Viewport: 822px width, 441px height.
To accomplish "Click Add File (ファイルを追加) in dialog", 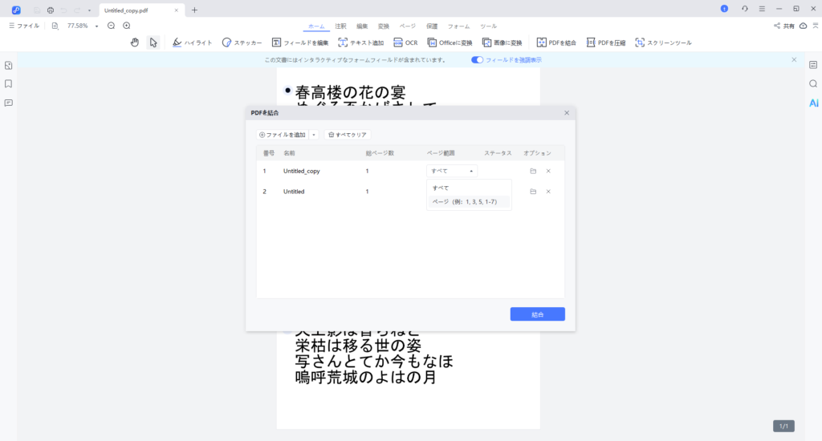I will click(283, 135).
